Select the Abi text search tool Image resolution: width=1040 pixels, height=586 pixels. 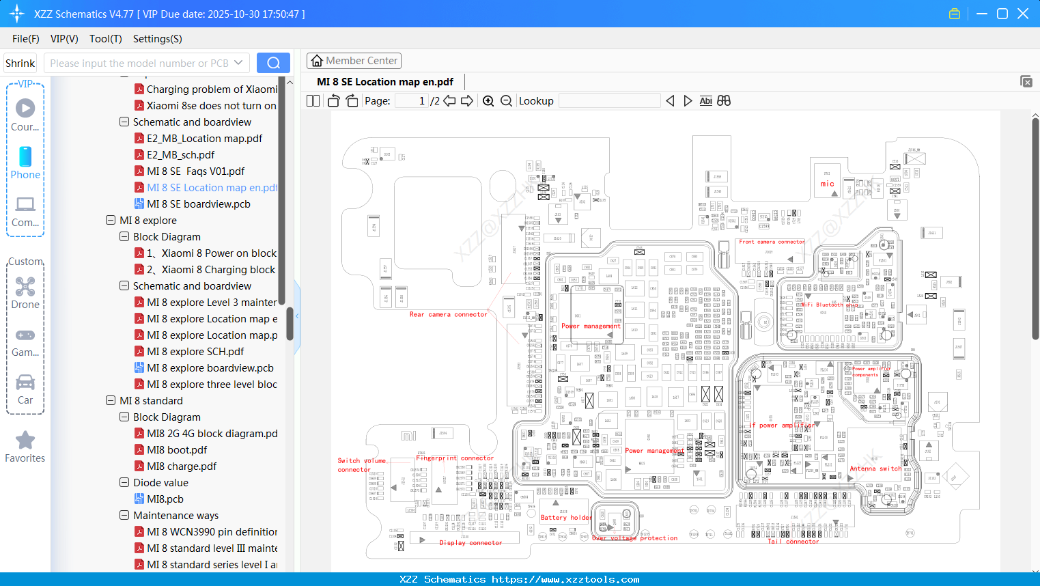coord(705,100)
